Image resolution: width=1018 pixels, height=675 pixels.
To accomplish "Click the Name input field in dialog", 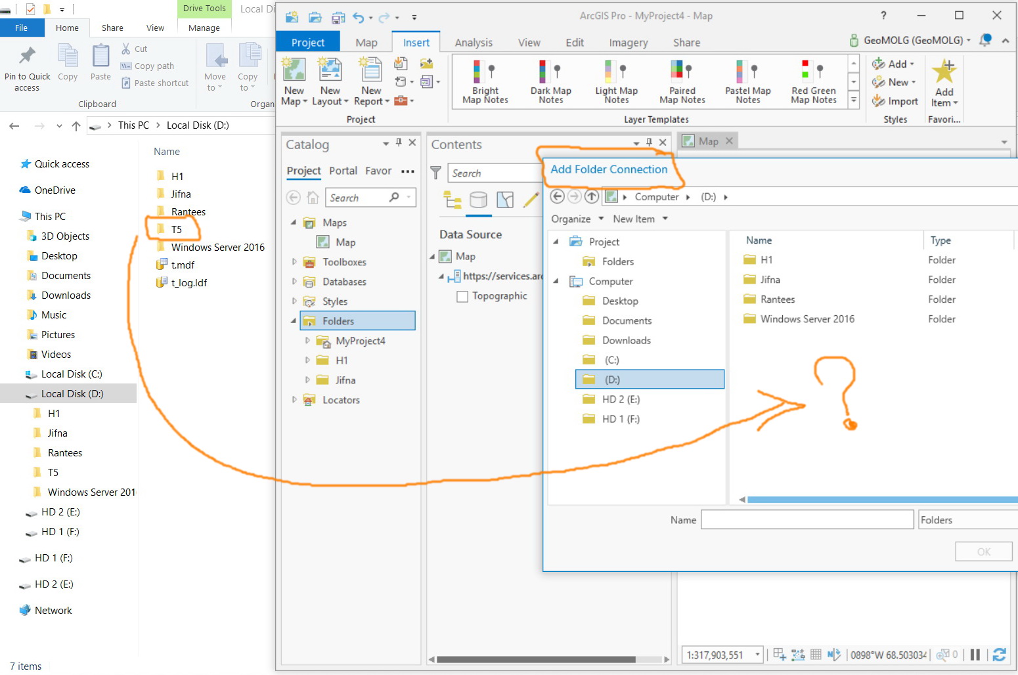I will tap(807, 519).
